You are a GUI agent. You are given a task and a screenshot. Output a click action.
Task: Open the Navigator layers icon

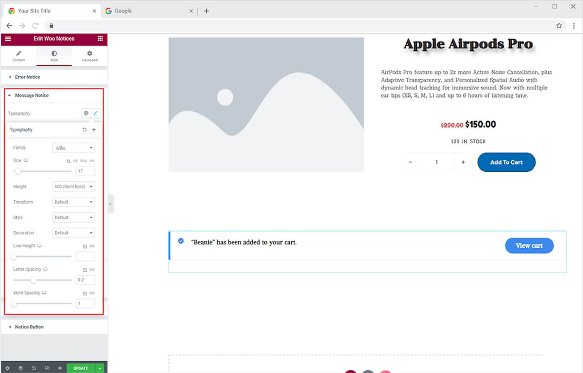click(20, 368)
